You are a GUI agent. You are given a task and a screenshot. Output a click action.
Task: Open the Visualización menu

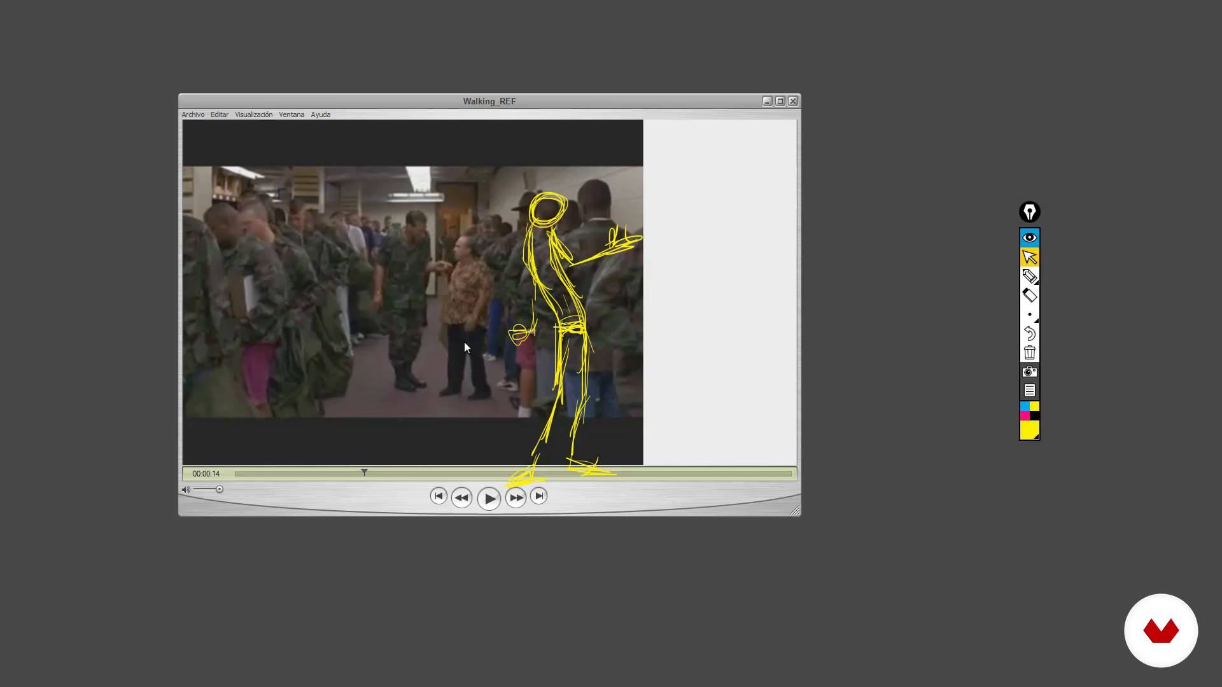[253, 114]
